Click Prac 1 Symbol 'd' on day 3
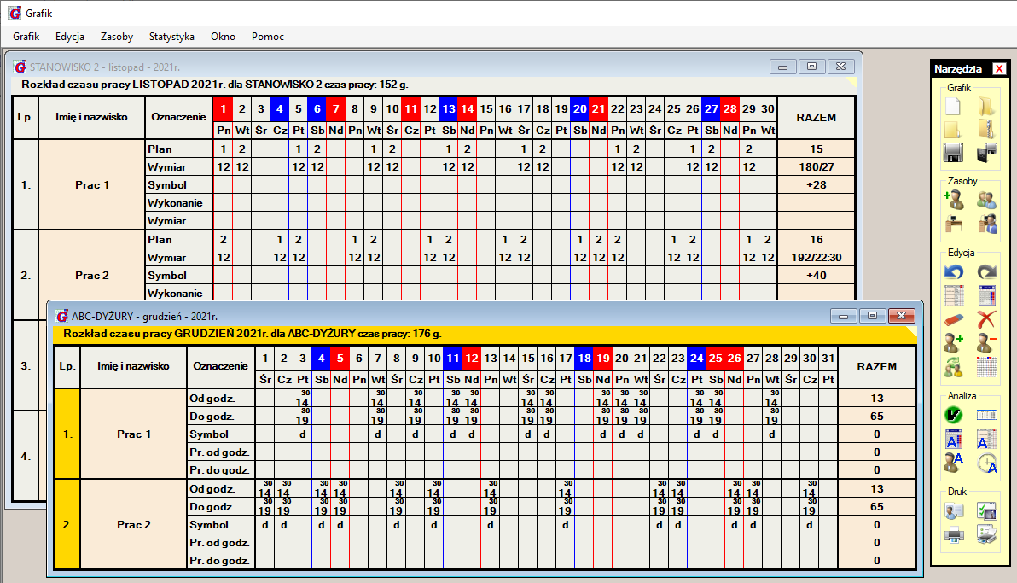1017x583 pixels. tap(302, 434)
